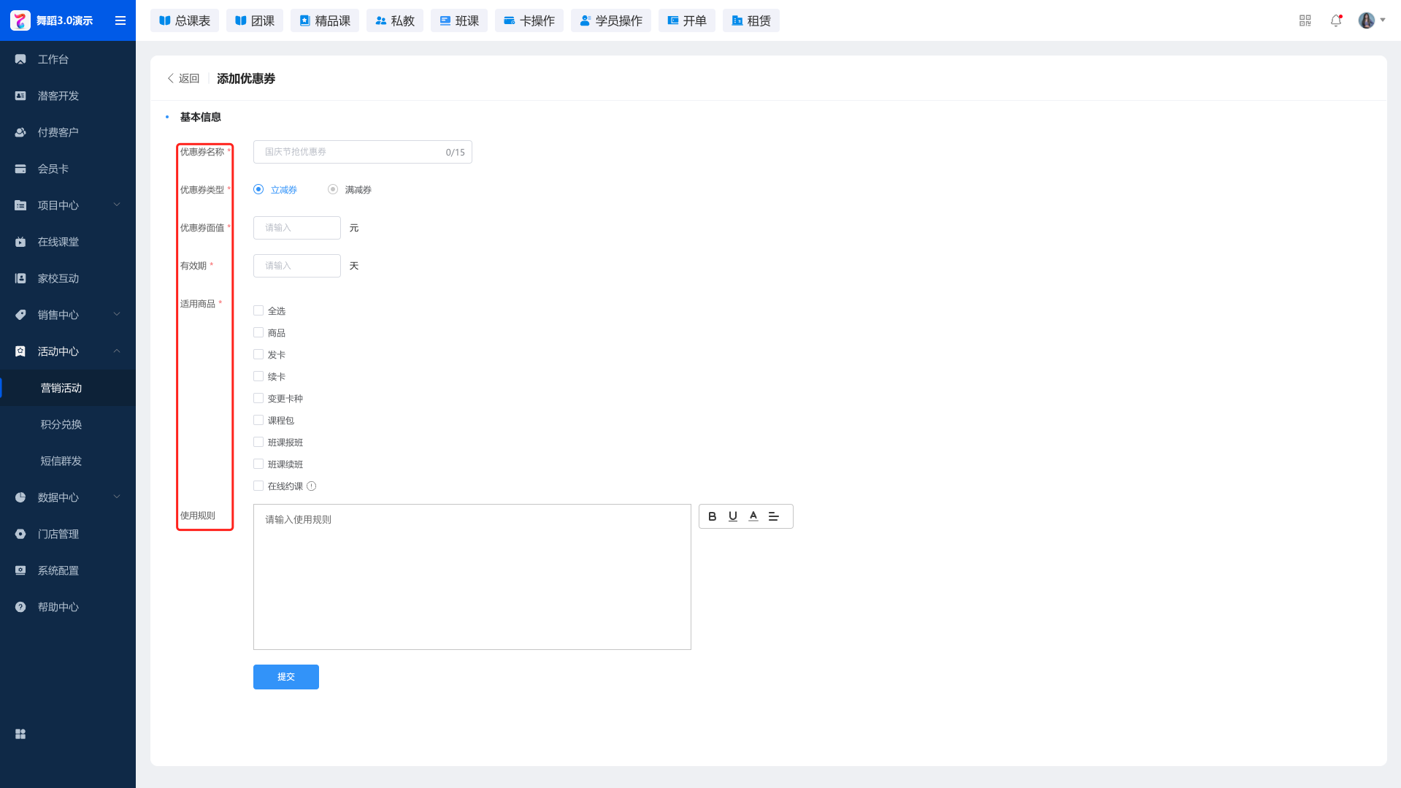Click the 活动中心 sidebar icon
Image resolution: width=1401 pixels, height=788 pixels.
(20, 351)
